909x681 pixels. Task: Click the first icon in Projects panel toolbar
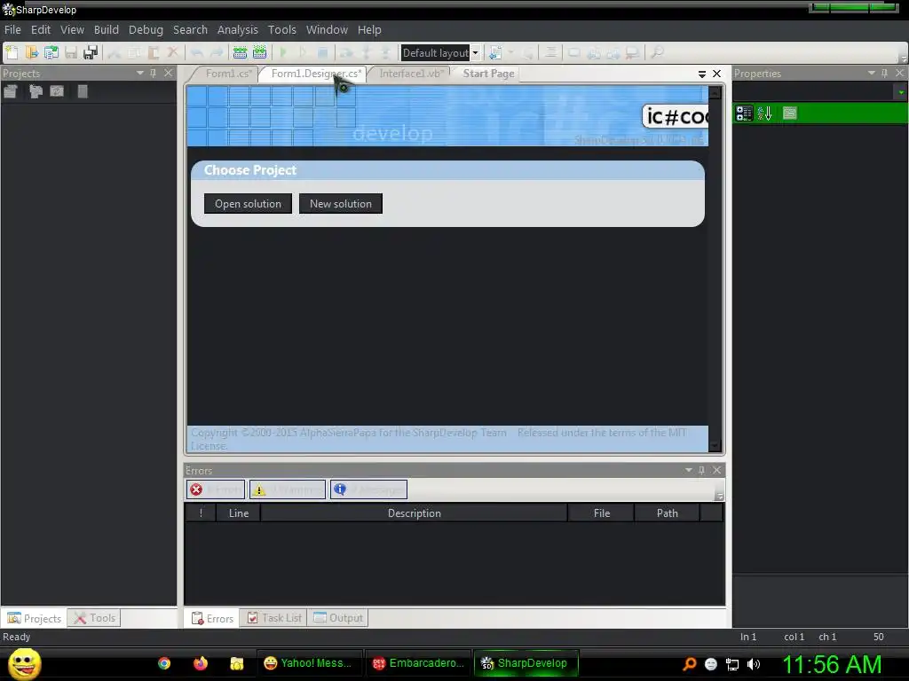click(11, 91)
